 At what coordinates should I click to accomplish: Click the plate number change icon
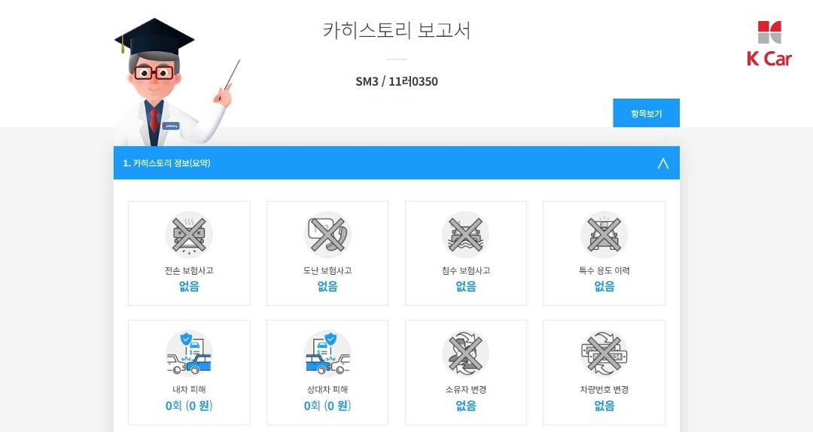pos(604,354)
